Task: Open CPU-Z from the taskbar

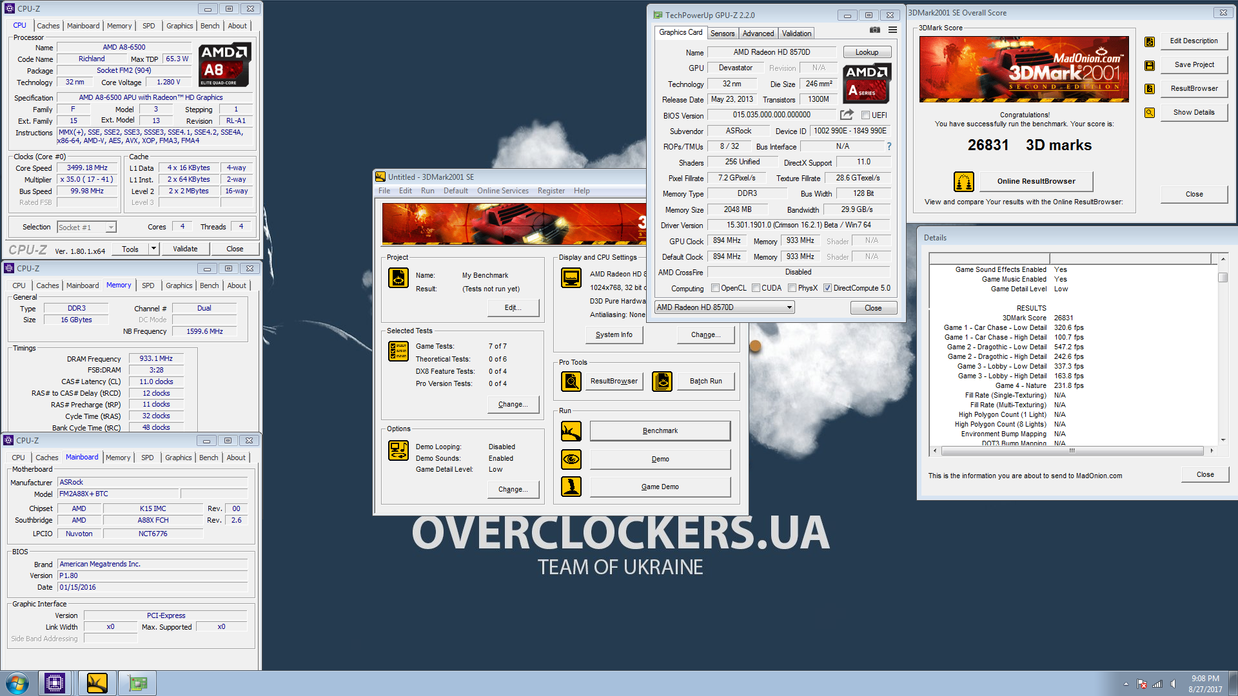Action: pos(55,683)
